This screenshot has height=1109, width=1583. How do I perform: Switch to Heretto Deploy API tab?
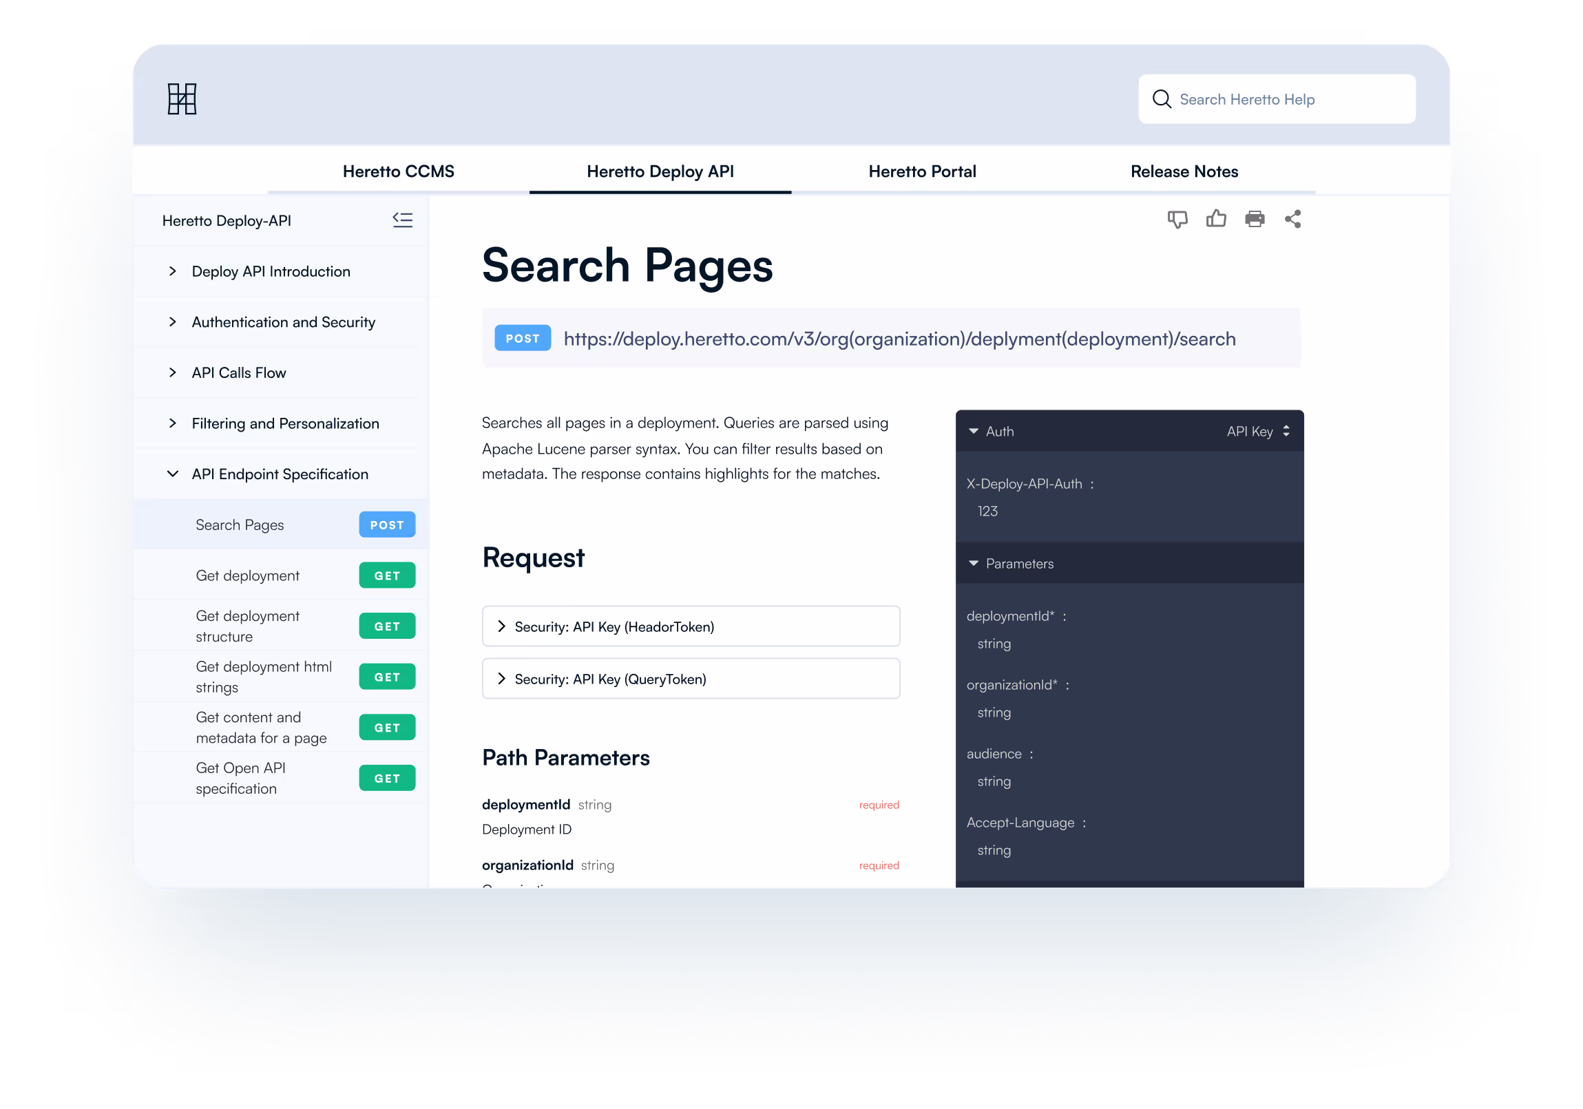pyautogui.click(x=660, y=171)
